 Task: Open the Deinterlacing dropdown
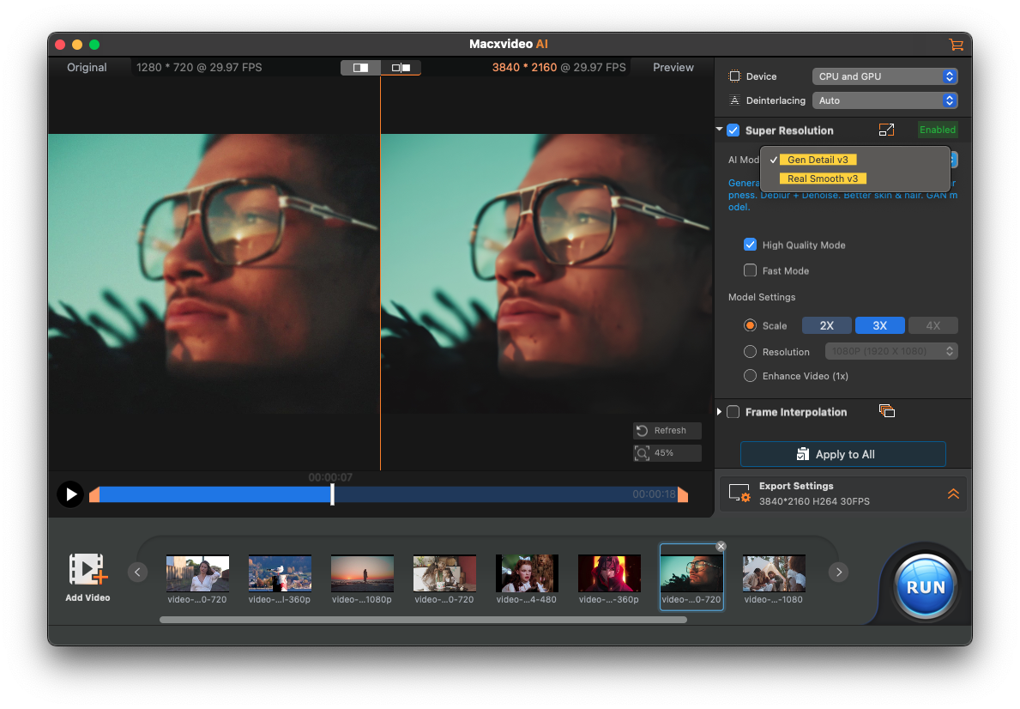(x=884, y=100)
